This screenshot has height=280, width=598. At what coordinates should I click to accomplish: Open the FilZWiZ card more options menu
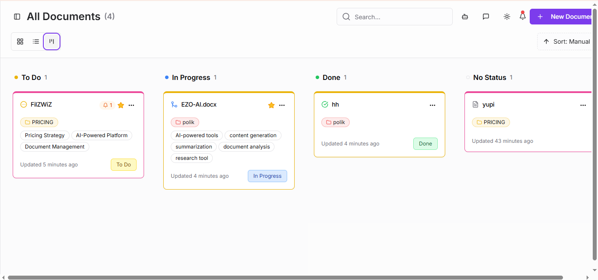[x=131, y=105]
